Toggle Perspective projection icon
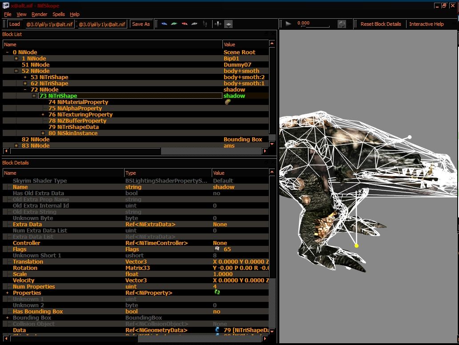 pyautogui.click(x=228, y=24)
